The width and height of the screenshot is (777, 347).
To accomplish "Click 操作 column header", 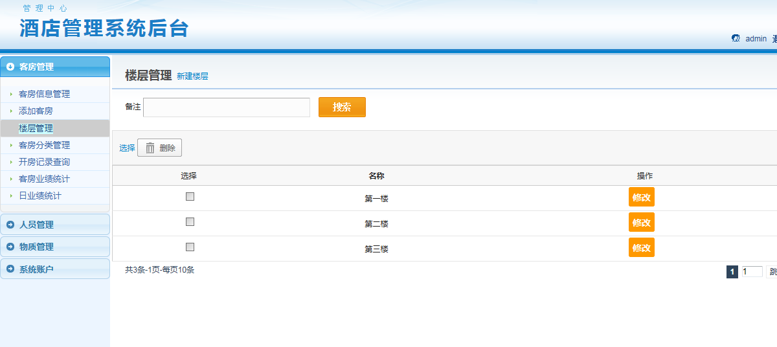I will [644, 176].
